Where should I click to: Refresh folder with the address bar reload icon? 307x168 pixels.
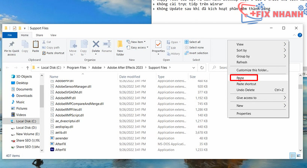point(202,68)
